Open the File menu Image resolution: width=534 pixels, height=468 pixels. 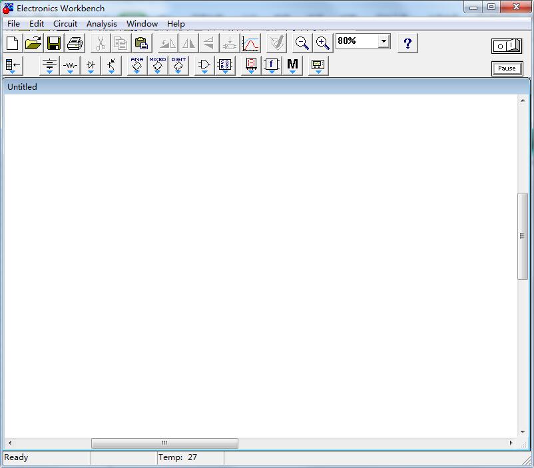[x=13, y=24]
